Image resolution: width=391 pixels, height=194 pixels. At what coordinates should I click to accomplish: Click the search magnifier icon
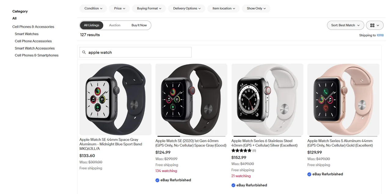point(84,52)
